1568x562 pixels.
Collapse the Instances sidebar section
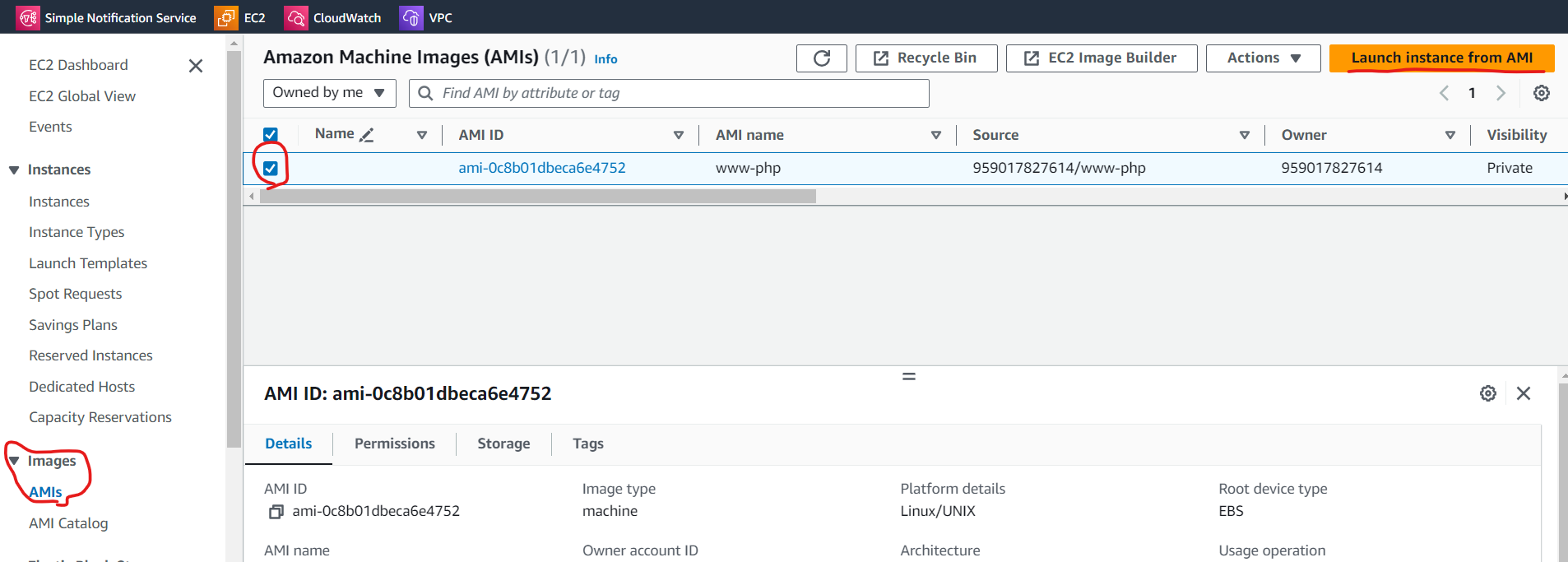pos(14,170)
